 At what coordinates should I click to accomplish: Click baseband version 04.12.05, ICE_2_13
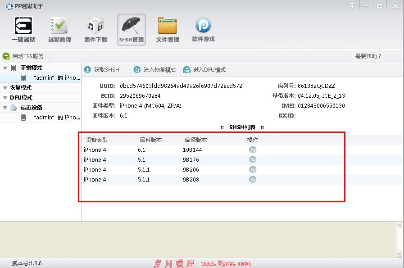click(x=321, y=95)
